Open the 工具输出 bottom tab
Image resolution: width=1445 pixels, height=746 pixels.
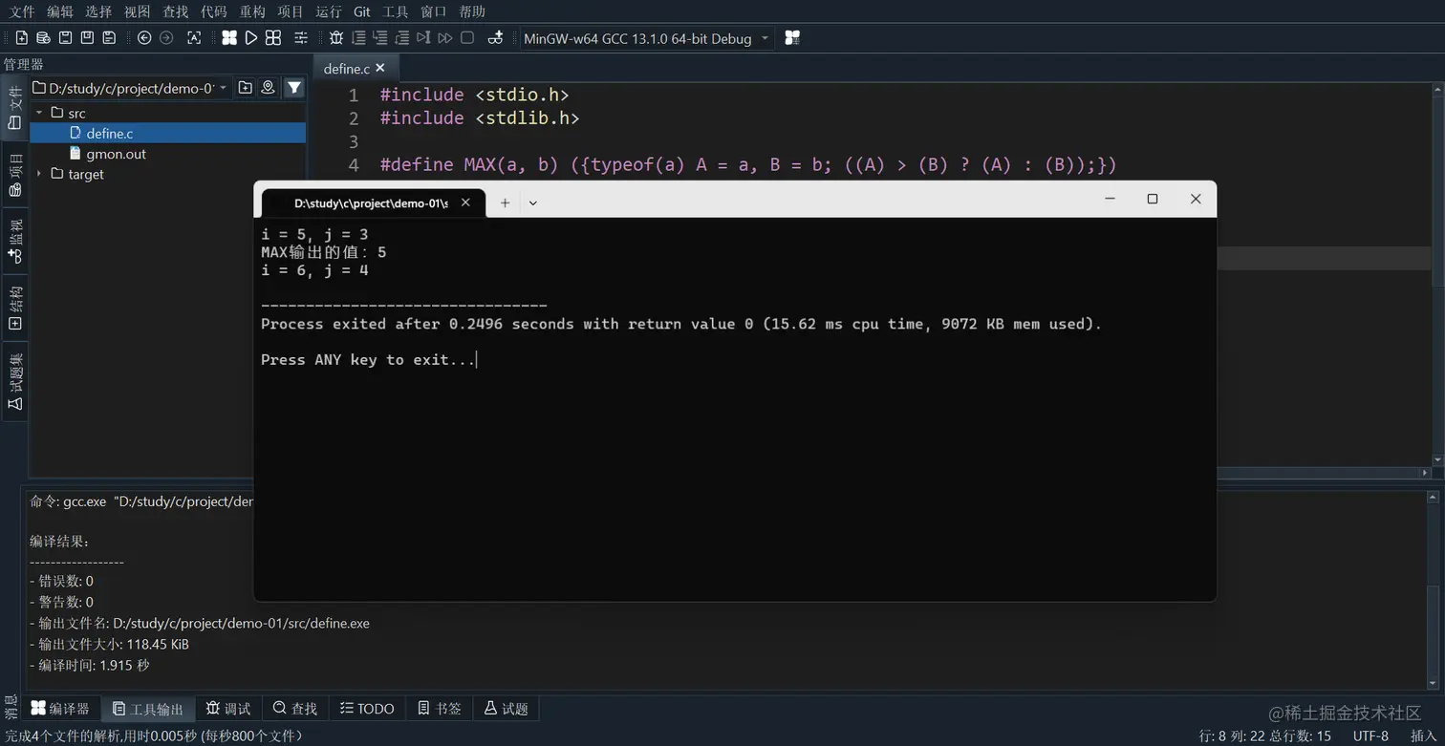tap(148, 708)
